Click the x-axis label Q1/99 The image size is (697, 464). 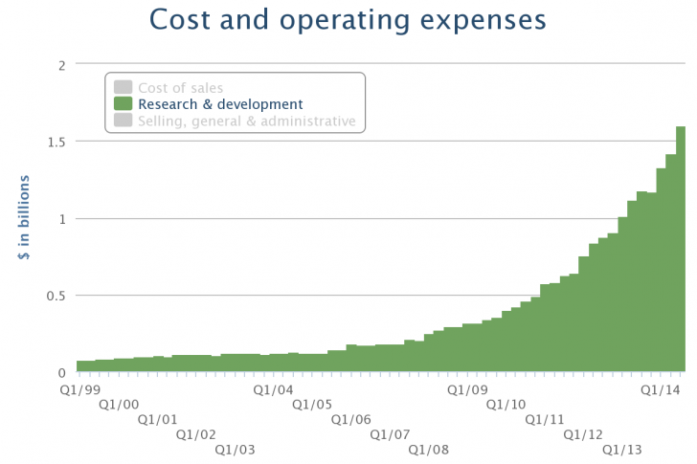80,389
